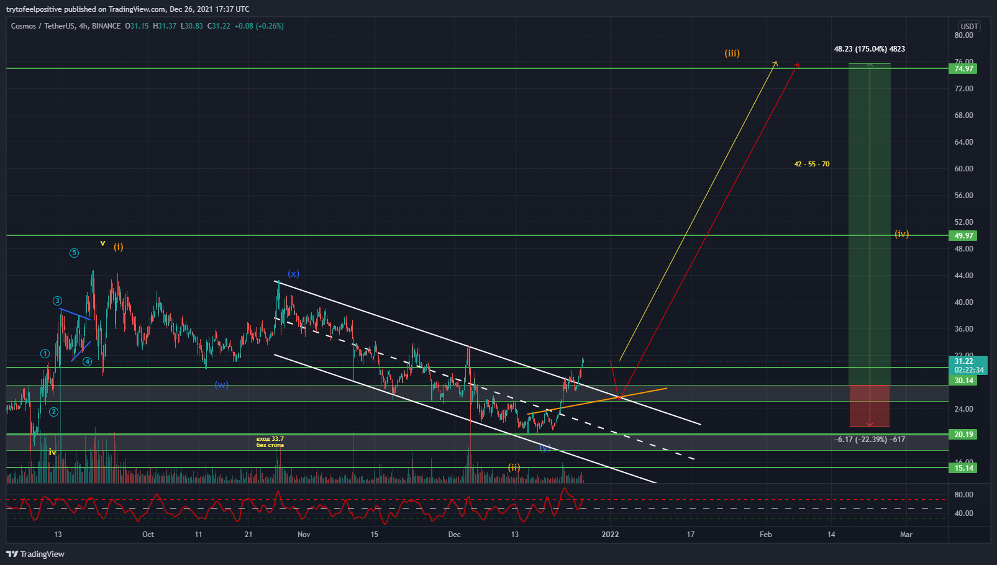Select the blue (x) wave label
Viewport: 997px width, 565px height.
pos(293,274)
